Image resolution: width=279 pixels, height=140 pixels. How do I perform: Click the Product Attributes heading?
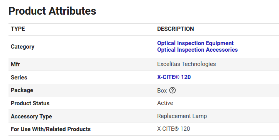point(52,11)
